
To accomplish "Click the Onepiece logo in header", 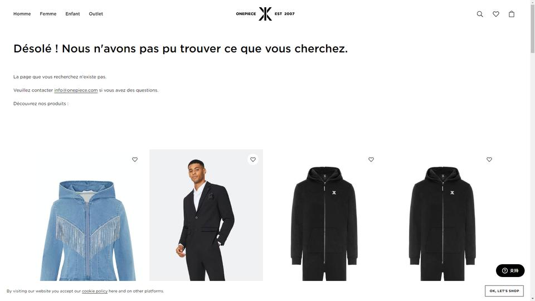I will pyautogui.click(x=265, y=13).
